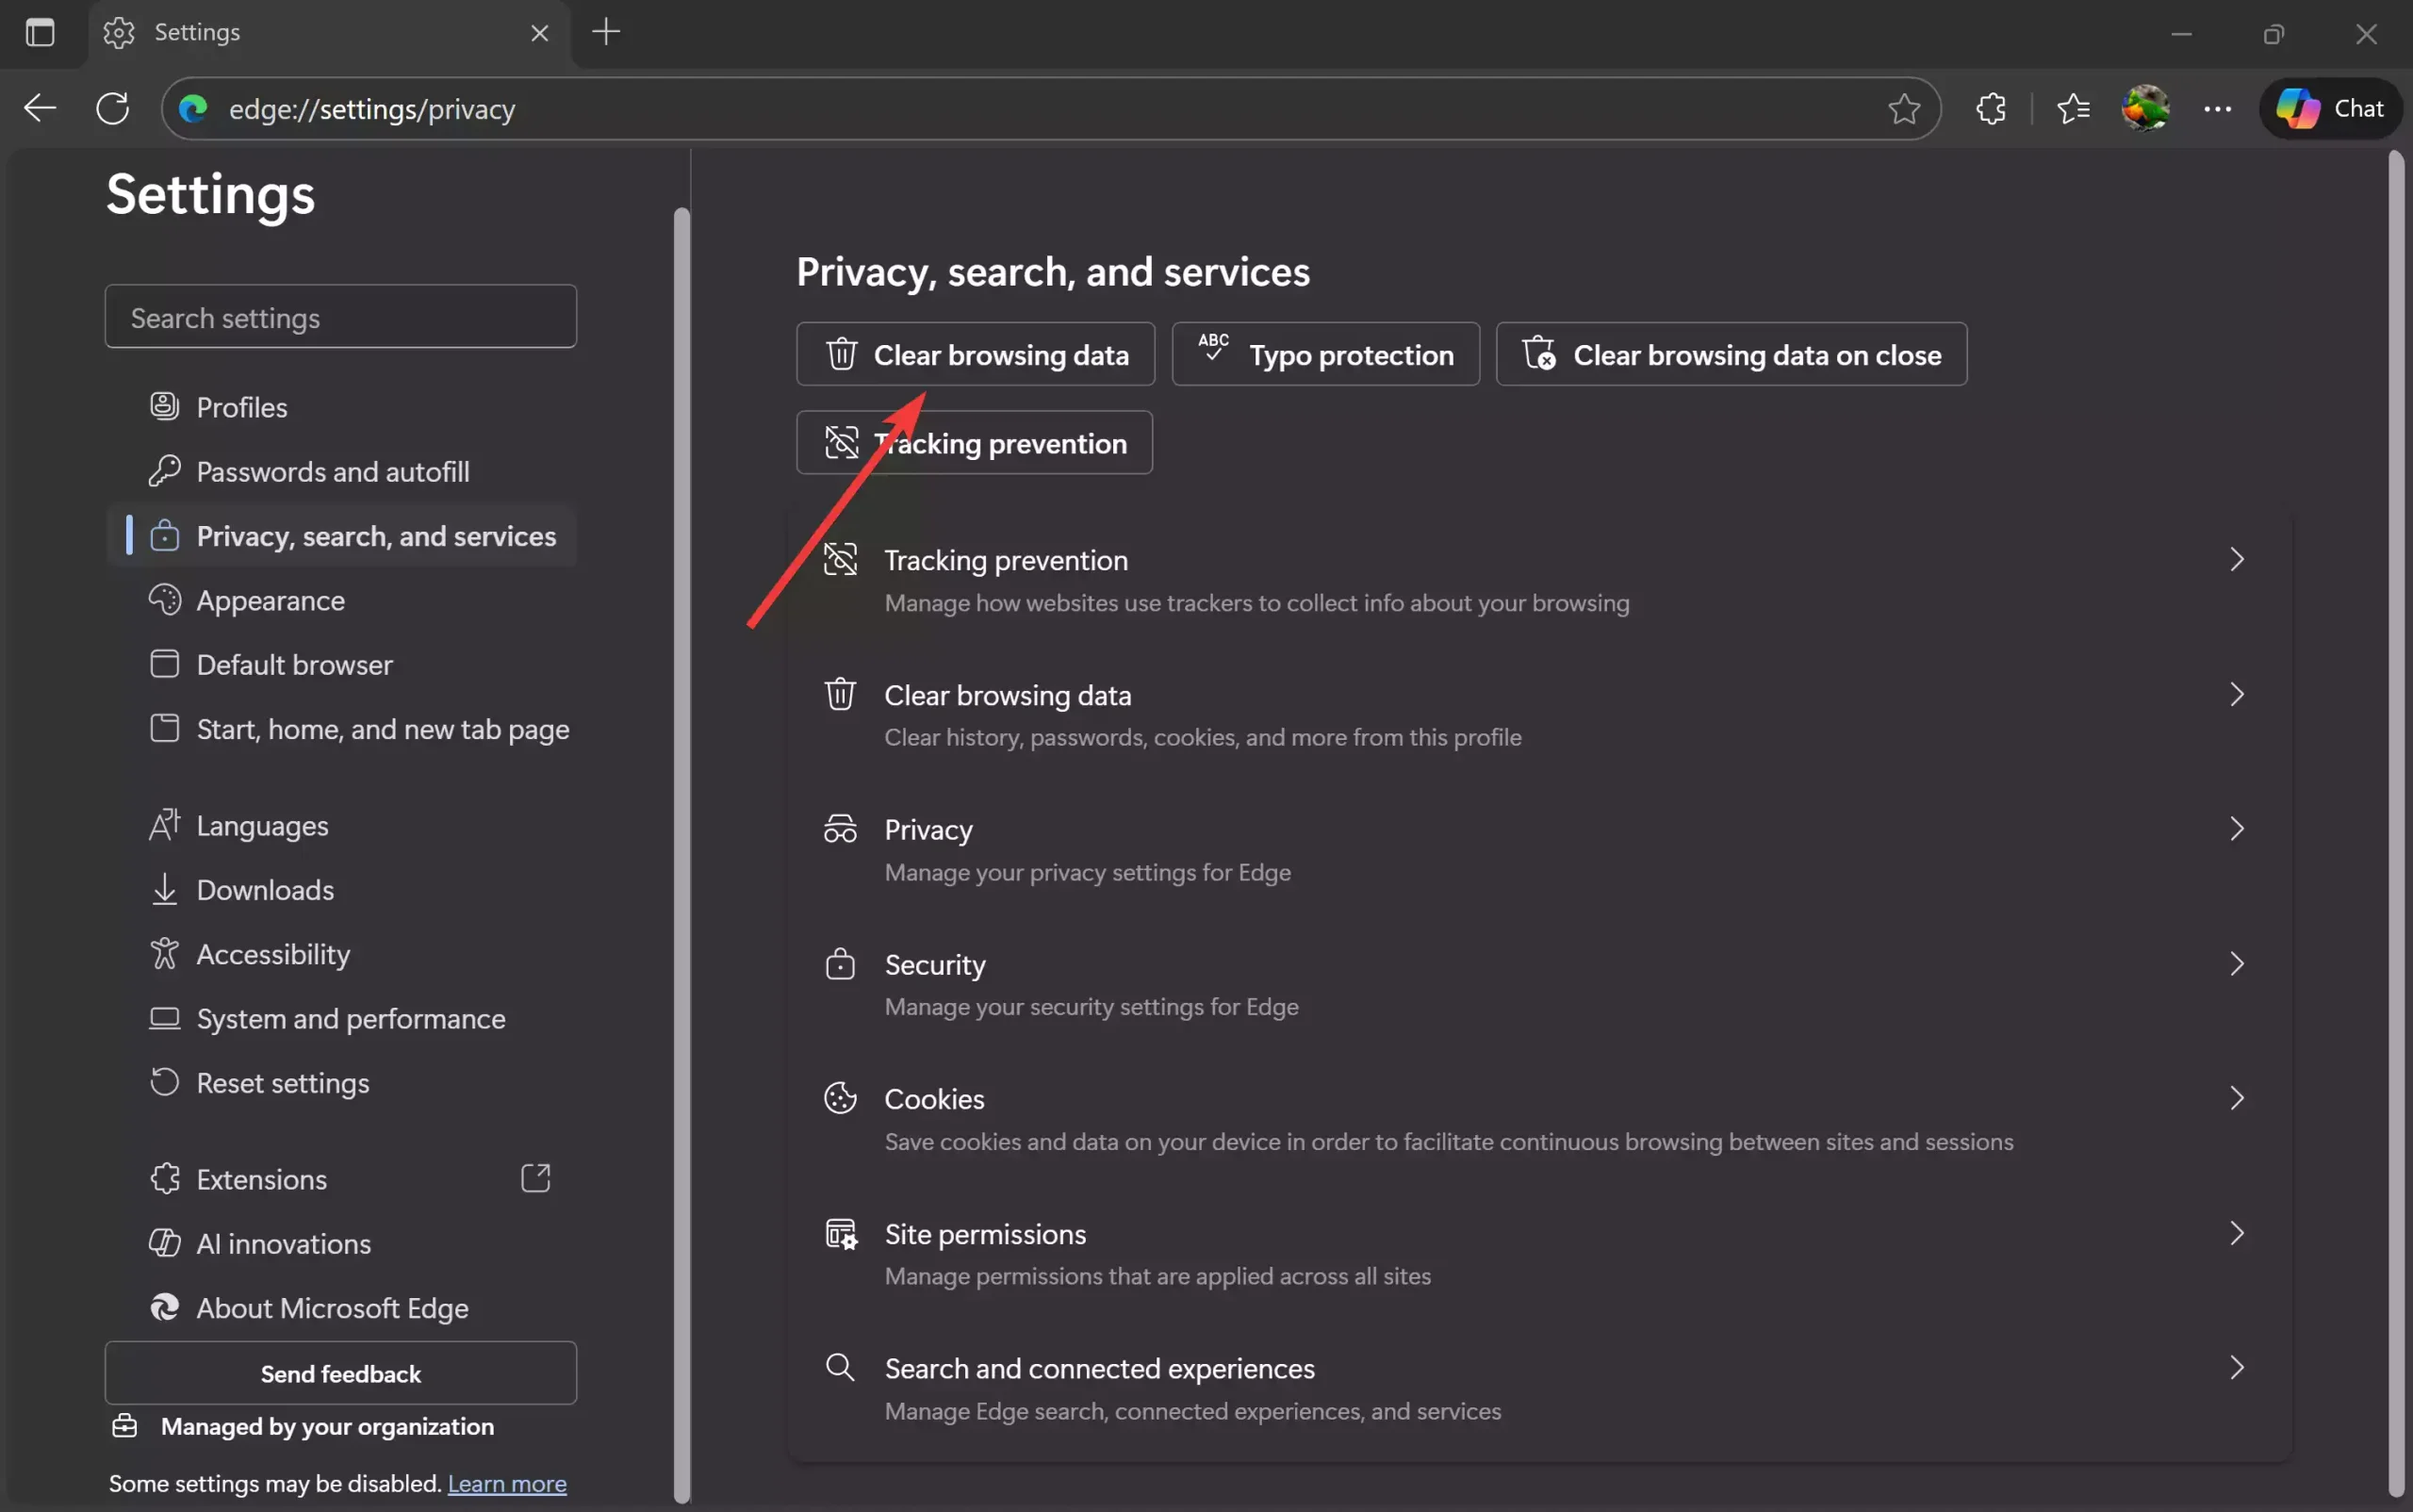Click the Security lock icon
This screenshot has height=1512, width=2413.
[x=840, y=963]
